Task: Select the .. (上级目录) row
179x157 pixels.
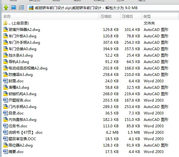Action: (x=89, y=23)
